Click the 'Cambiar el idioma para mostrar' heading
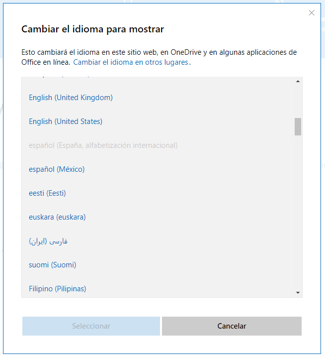The height and width of the screenshot is (357, 325). click(x=92, y=29)
